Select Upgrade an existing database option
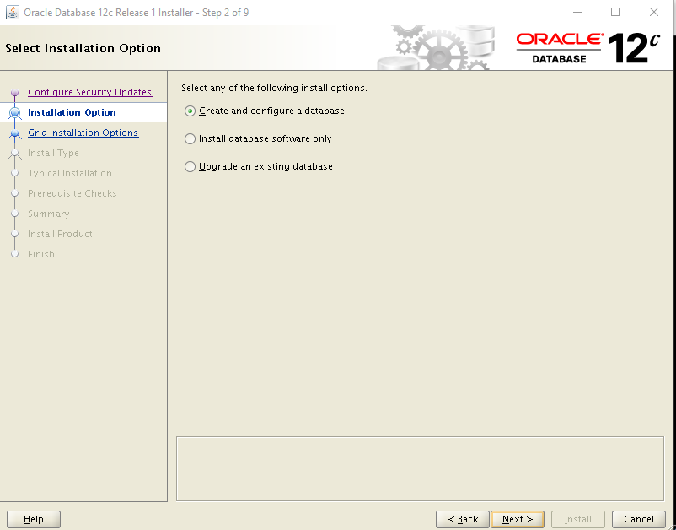 coord(190,166)
